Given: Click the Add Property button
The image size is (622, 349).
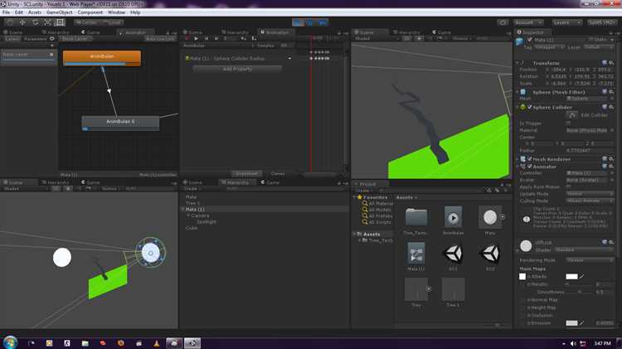Looking at the screenshot, I should 237,69.
